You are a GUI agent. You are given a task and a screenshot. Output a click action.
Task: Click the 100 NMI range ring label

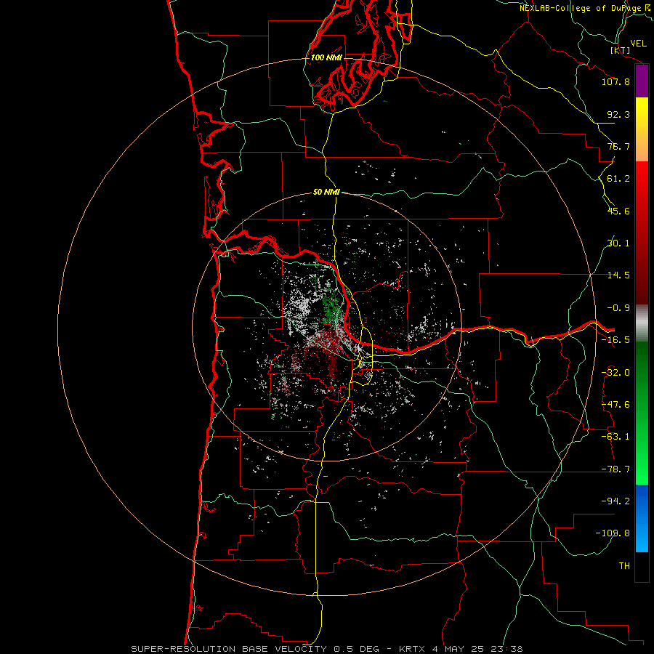326,57
